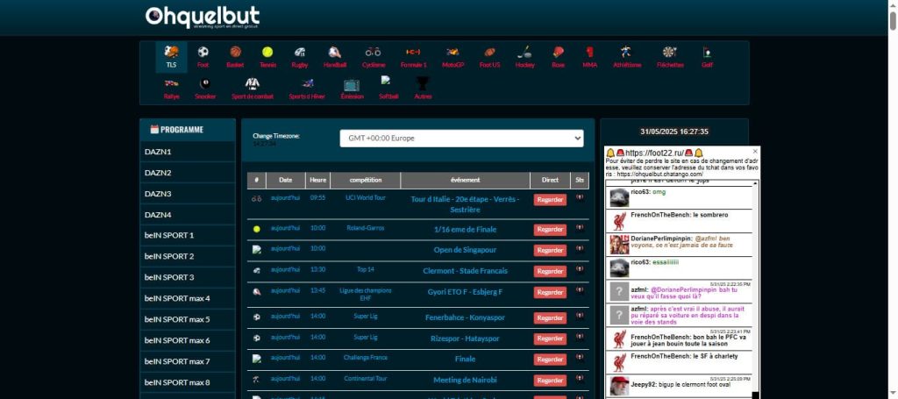Click Regarder for Tour d Italie event

coord(551,200)
